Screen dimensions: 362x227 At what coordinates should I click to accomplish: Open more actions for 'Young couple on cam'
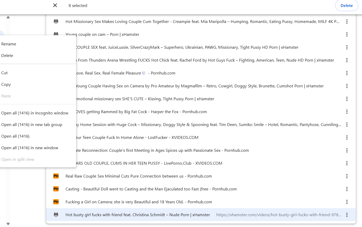(x=347, y=35)
